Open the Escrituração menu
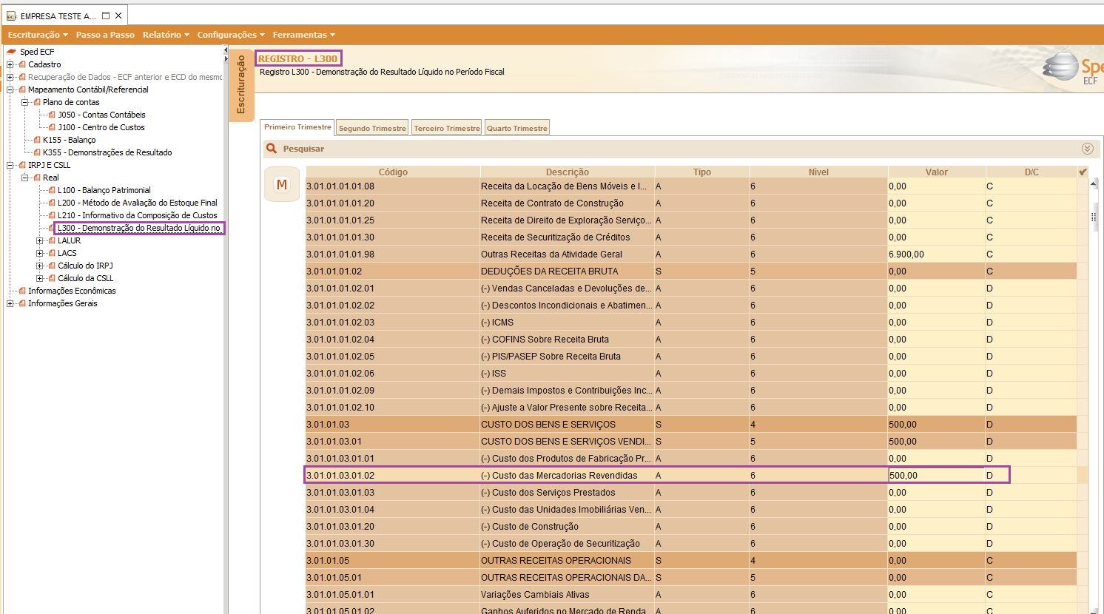Screen dimensions: 1104x614 click(38, 35)
